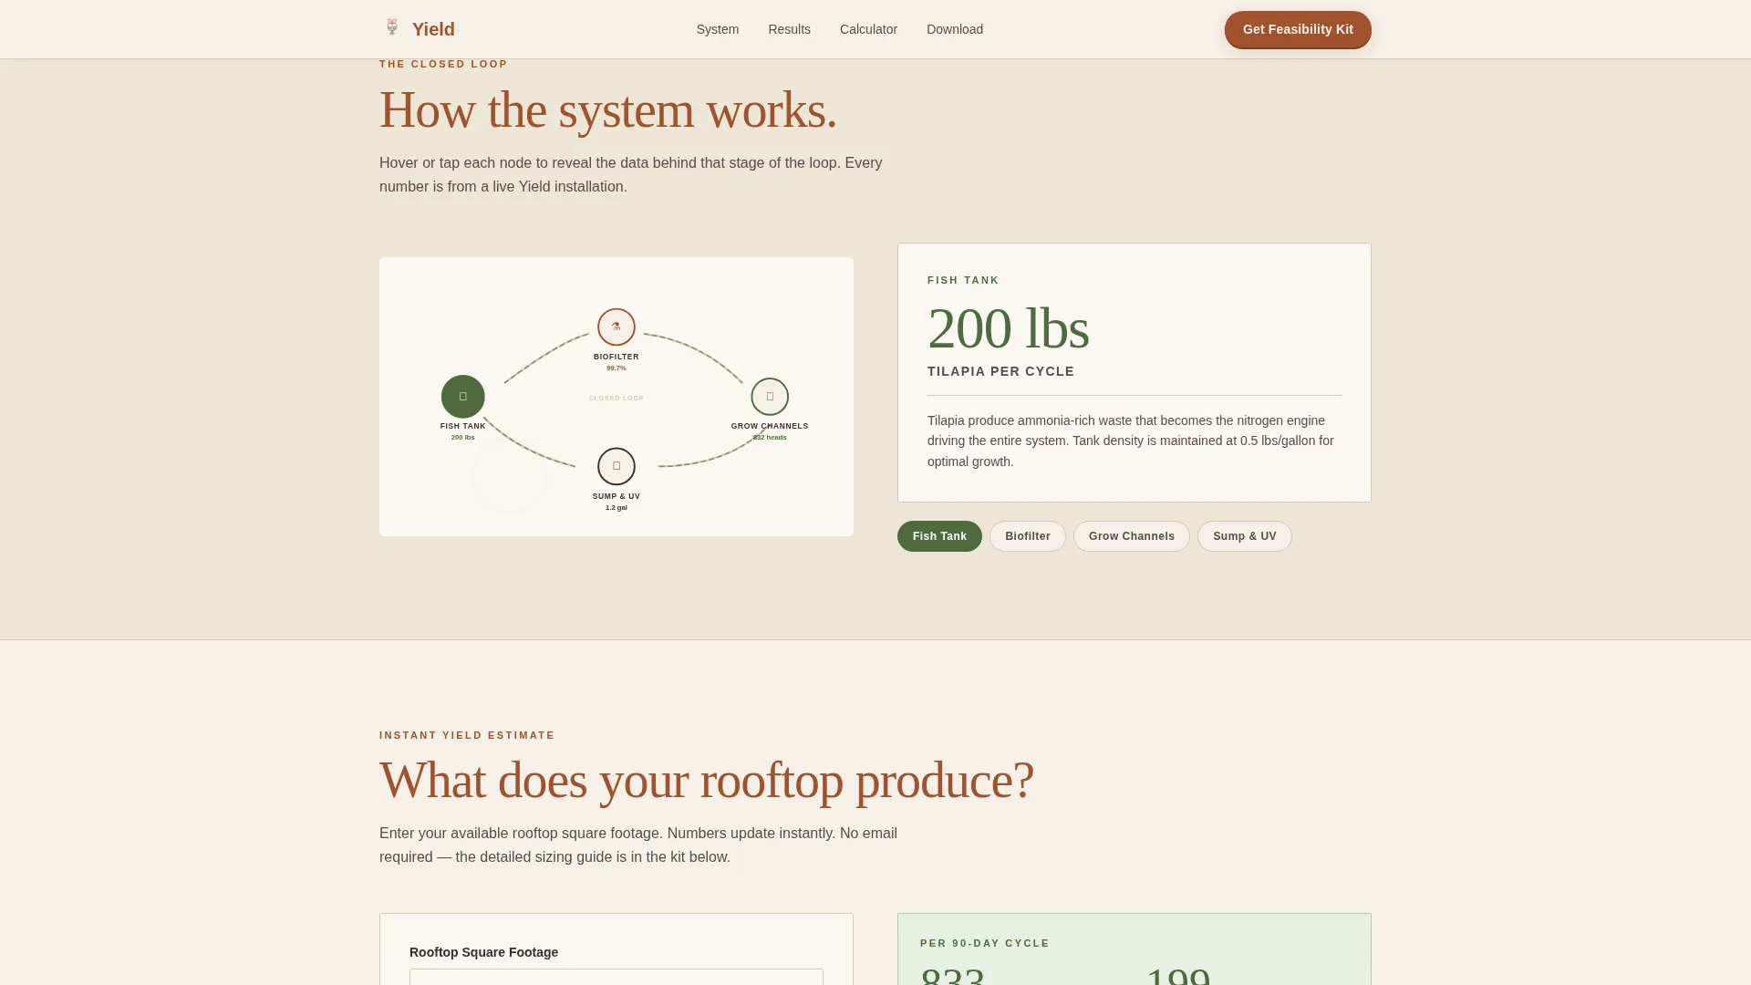This screenshot has height=985, width=1751.
Task: Click the "FISH TANK" card header label
Action: pyautogui.click(x=963, y=280)
